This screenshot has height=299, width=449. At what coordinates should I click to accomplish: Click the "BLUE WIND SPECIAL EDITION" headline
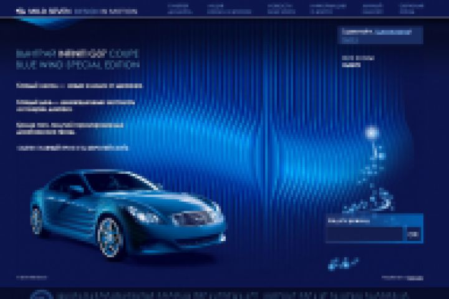pyautogui.click(x=77, y=65)
